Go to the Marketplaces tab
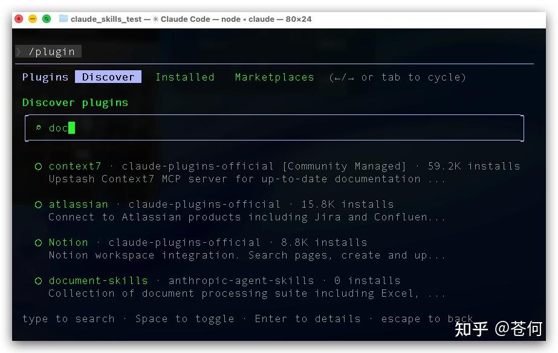 [274, 77]
